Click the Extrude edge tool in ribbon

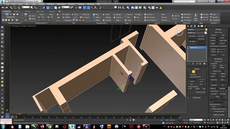pos(118,14)
